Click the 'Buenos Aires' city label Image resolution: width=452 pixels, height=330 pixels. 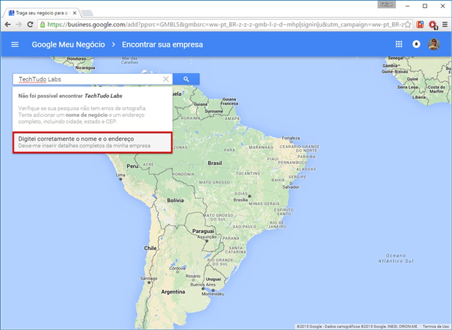pyautogui.click(x=203, y=284)
